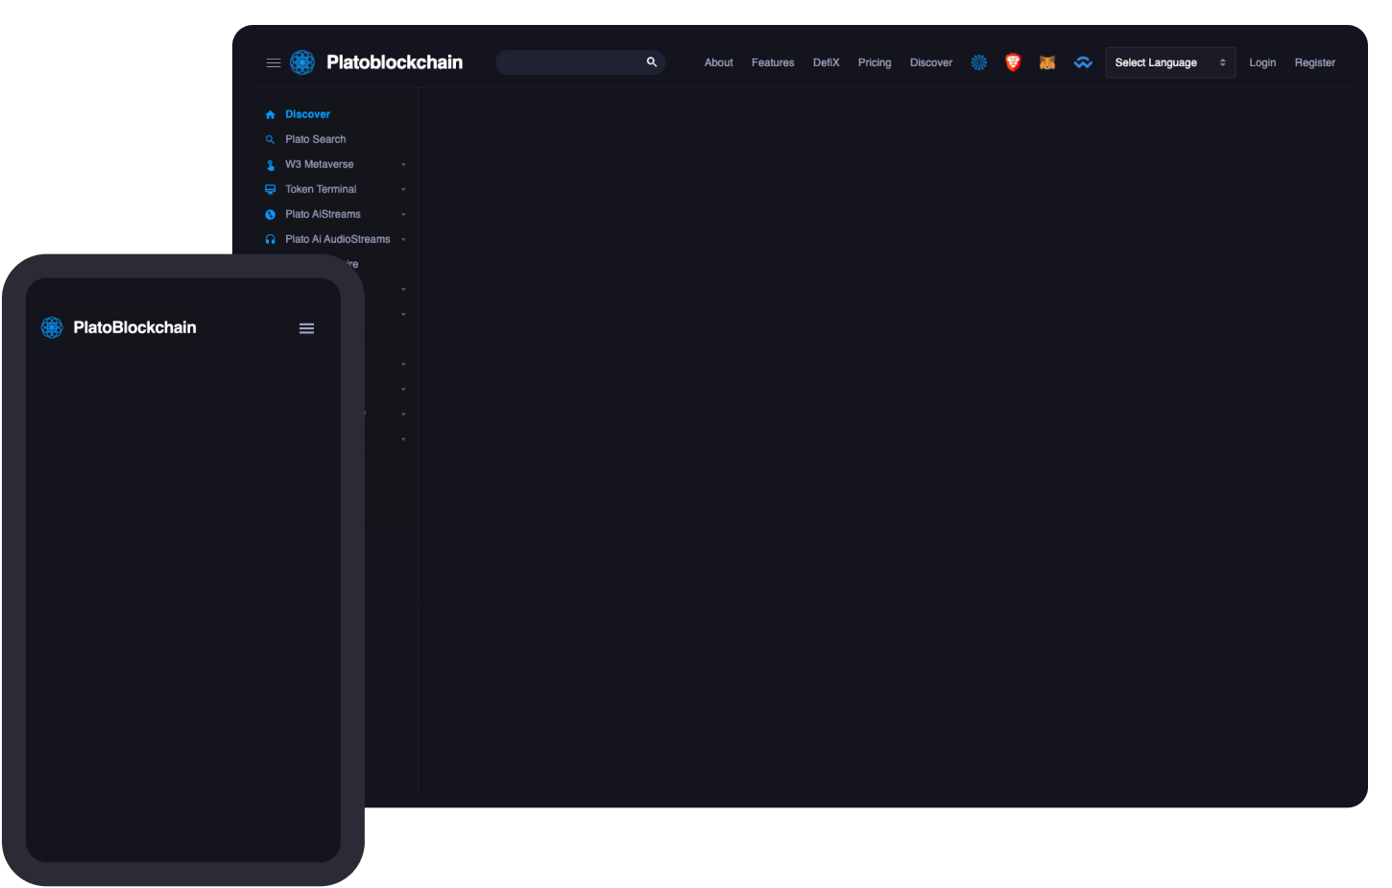Select Discover in the left sidebar
Image resolution: width=1392 pixels, height=888 pixels.
[307, 114]
